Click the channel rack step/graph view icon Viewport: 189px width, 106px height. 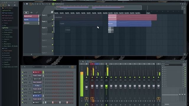[x=72, y=67]
